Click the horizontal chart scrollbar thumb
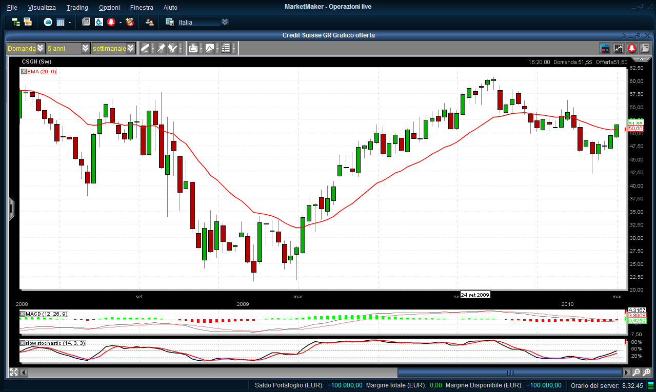The height and width of the screenshot is (392, 656). click(x=510, y=373)
